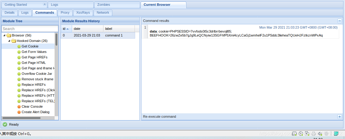Select the Get Cookie module

(30, 46)
